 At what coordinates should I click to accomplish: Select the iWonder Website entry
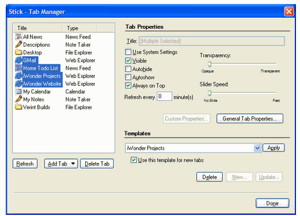(x=42, y=84)
